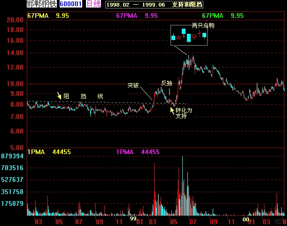Select the yellow 67PMA indicator label
This screenshot has height=226, width=287.
38,16
